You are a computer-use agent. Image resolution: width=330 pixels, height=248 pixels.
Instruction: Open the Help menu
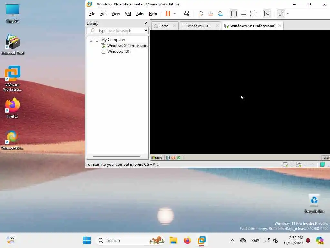pos(152,14)
